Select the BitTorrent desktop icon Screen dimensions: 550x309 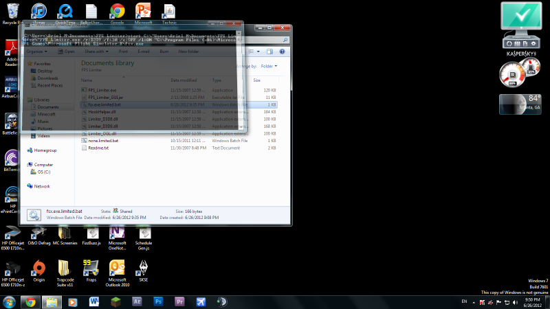[x=11, y=160]
